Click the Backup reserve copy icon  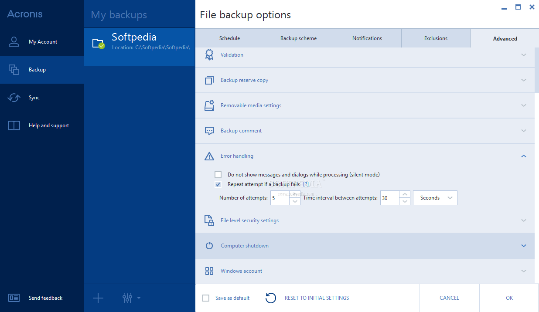209,80
